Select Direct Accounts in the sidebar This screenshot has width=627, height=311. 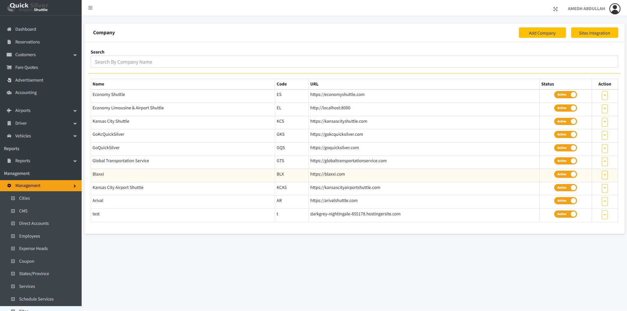click(x=34, y=224)
